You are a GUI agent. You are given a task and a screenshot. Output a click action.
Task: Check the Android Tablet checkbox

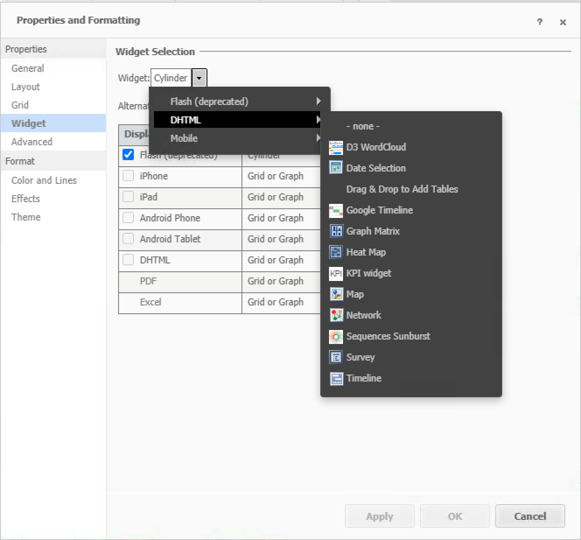pos(128,238)
